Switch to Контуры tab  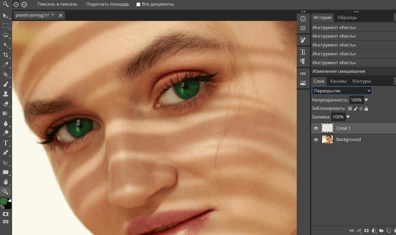tap(362, 81)
